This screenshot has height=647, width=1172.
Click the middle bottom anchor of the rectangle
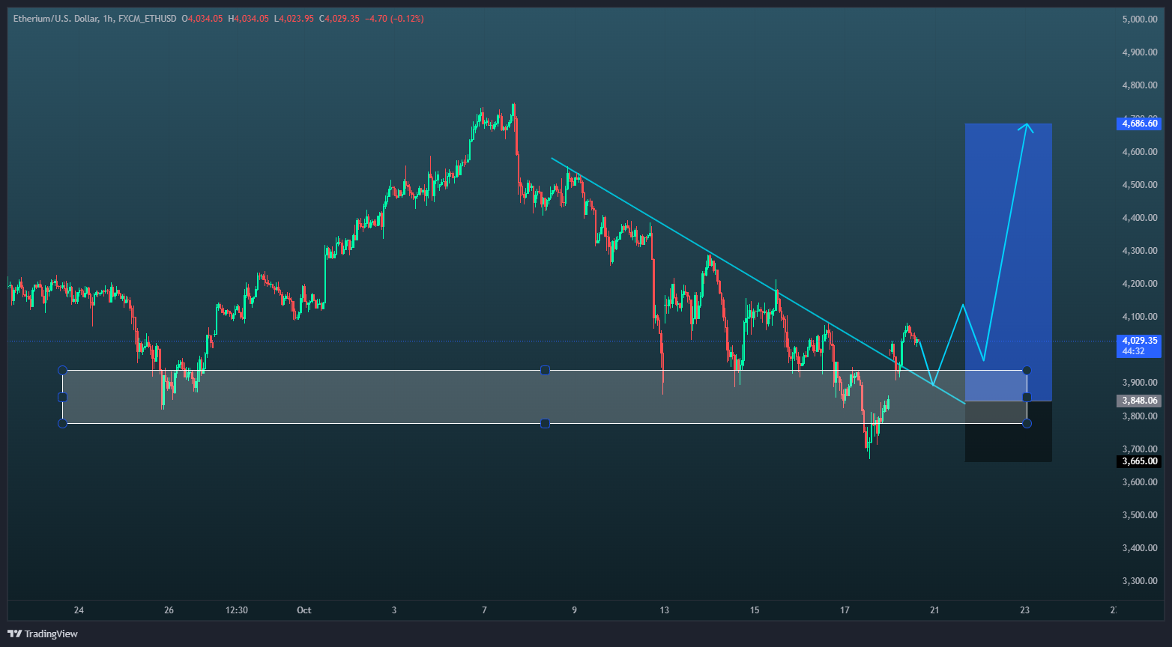pyautogui.click(x=546, y=423)
